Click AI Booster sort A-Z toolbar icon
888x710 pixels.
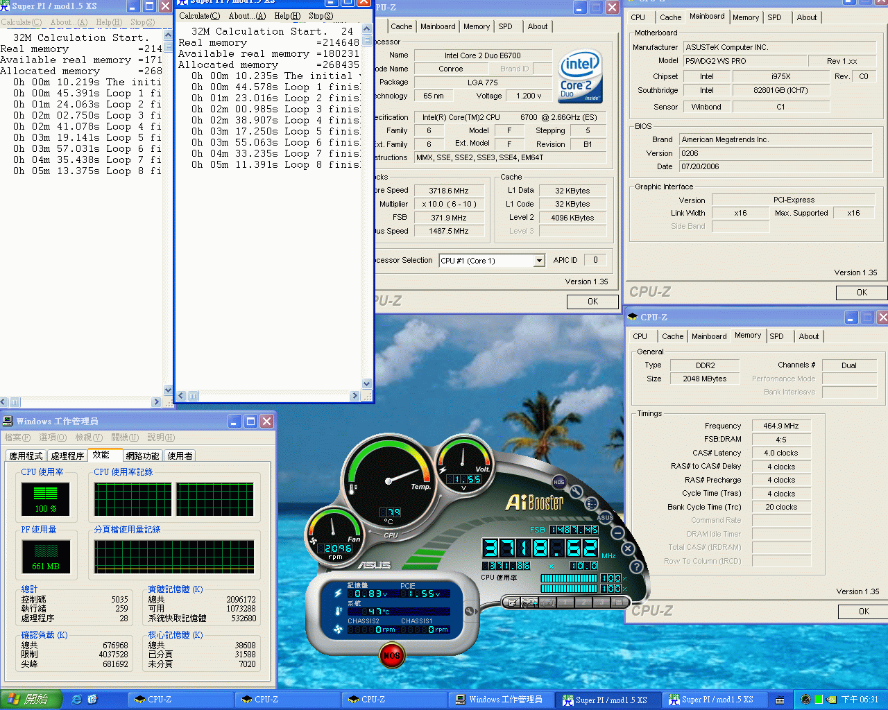pyautogui.click(x=547, y=603)
